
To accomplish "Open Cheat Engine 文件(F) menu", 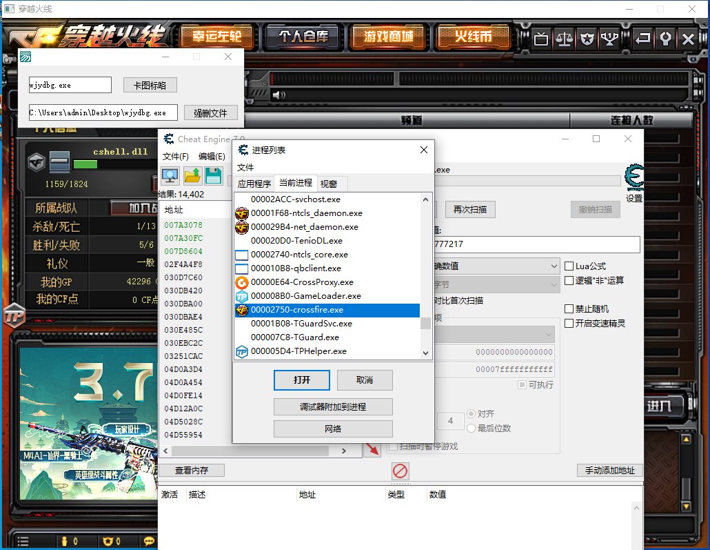I will pyautogui.click(x=175, y=157).
